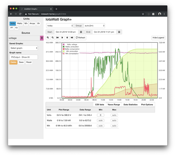The width and height of the screenshot is (175, 156).
Task: Click the Wh data range 0.0 to 39939.6
Action: click(x=85, y=126)
